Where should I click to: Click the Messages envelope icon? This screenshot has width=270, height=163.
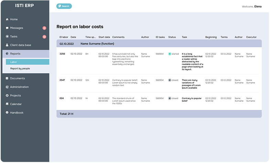pyautogui.click(x=7, y=28)
